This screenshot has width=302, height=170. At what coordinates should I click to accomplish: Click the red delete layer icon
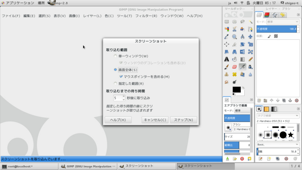coord(297,100)
